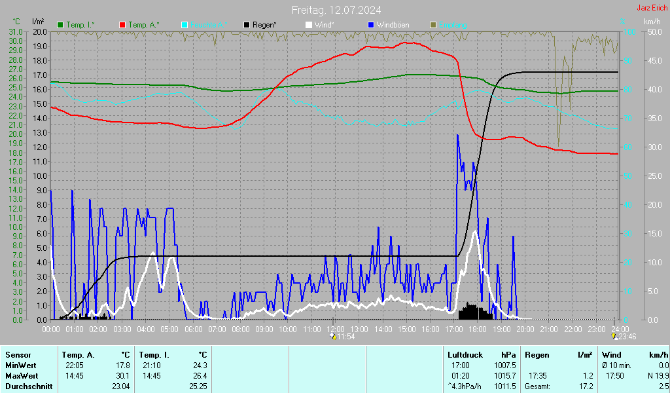
Task: Click the 06:00 time axis label
Action: tap(193, 328)
